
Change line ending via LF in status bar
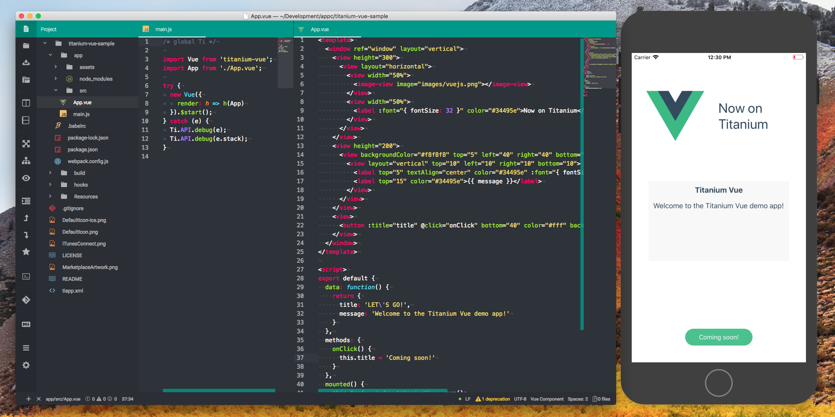[468, 399]
